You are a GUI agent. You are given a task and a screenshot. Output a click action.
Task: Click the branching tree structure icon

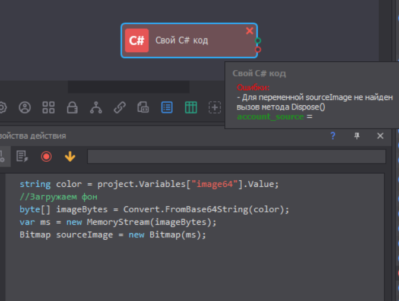coord(96,107)
